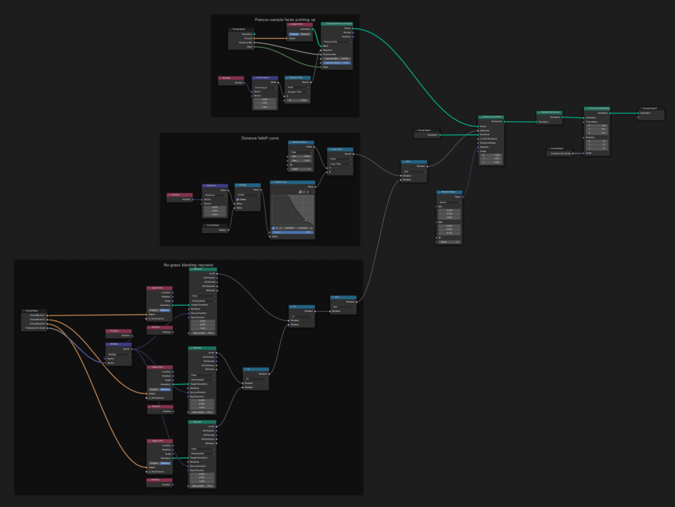Open the Less Than operation dropdown
675x507 pixels.
pos(341,164)
